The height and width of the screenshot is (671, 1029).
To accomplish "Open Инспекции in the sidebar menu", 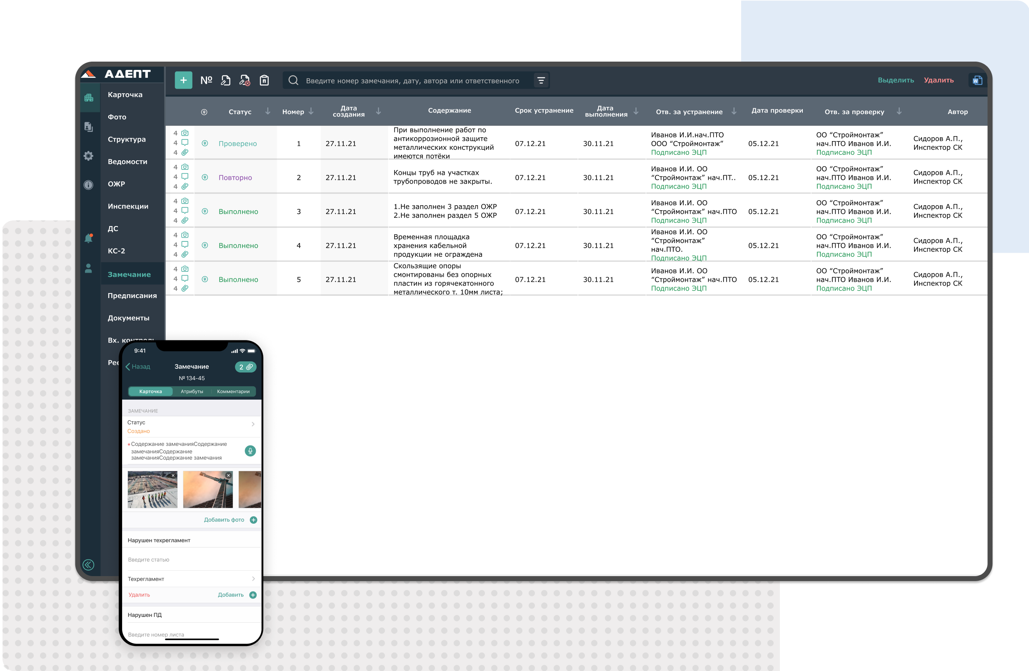I will coord(128,206).
